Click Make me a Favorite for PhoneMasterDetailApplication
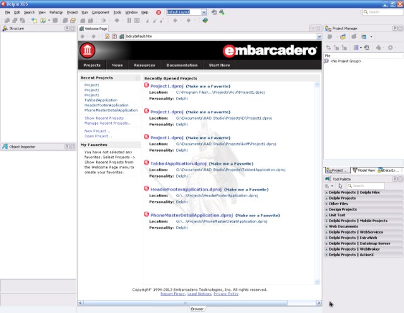The height and width of the screenshot is (313, 404). (258, 215)
